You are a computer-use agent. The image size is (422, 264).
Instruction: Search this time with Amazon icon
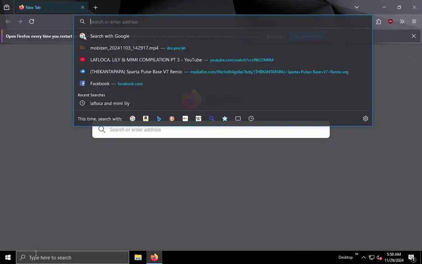tap(146, 118)
